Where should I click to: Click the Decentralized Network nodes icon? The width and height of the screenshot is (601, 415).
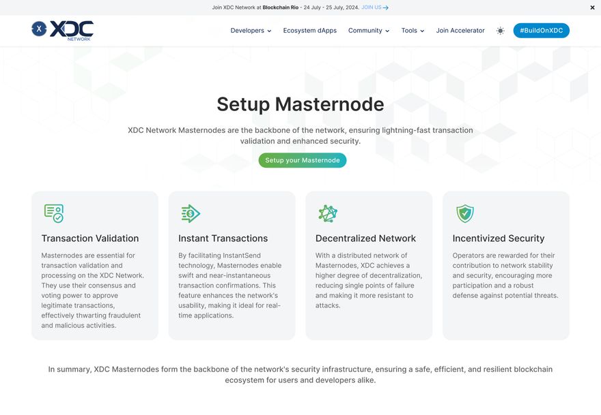click(x=328, y=213)
